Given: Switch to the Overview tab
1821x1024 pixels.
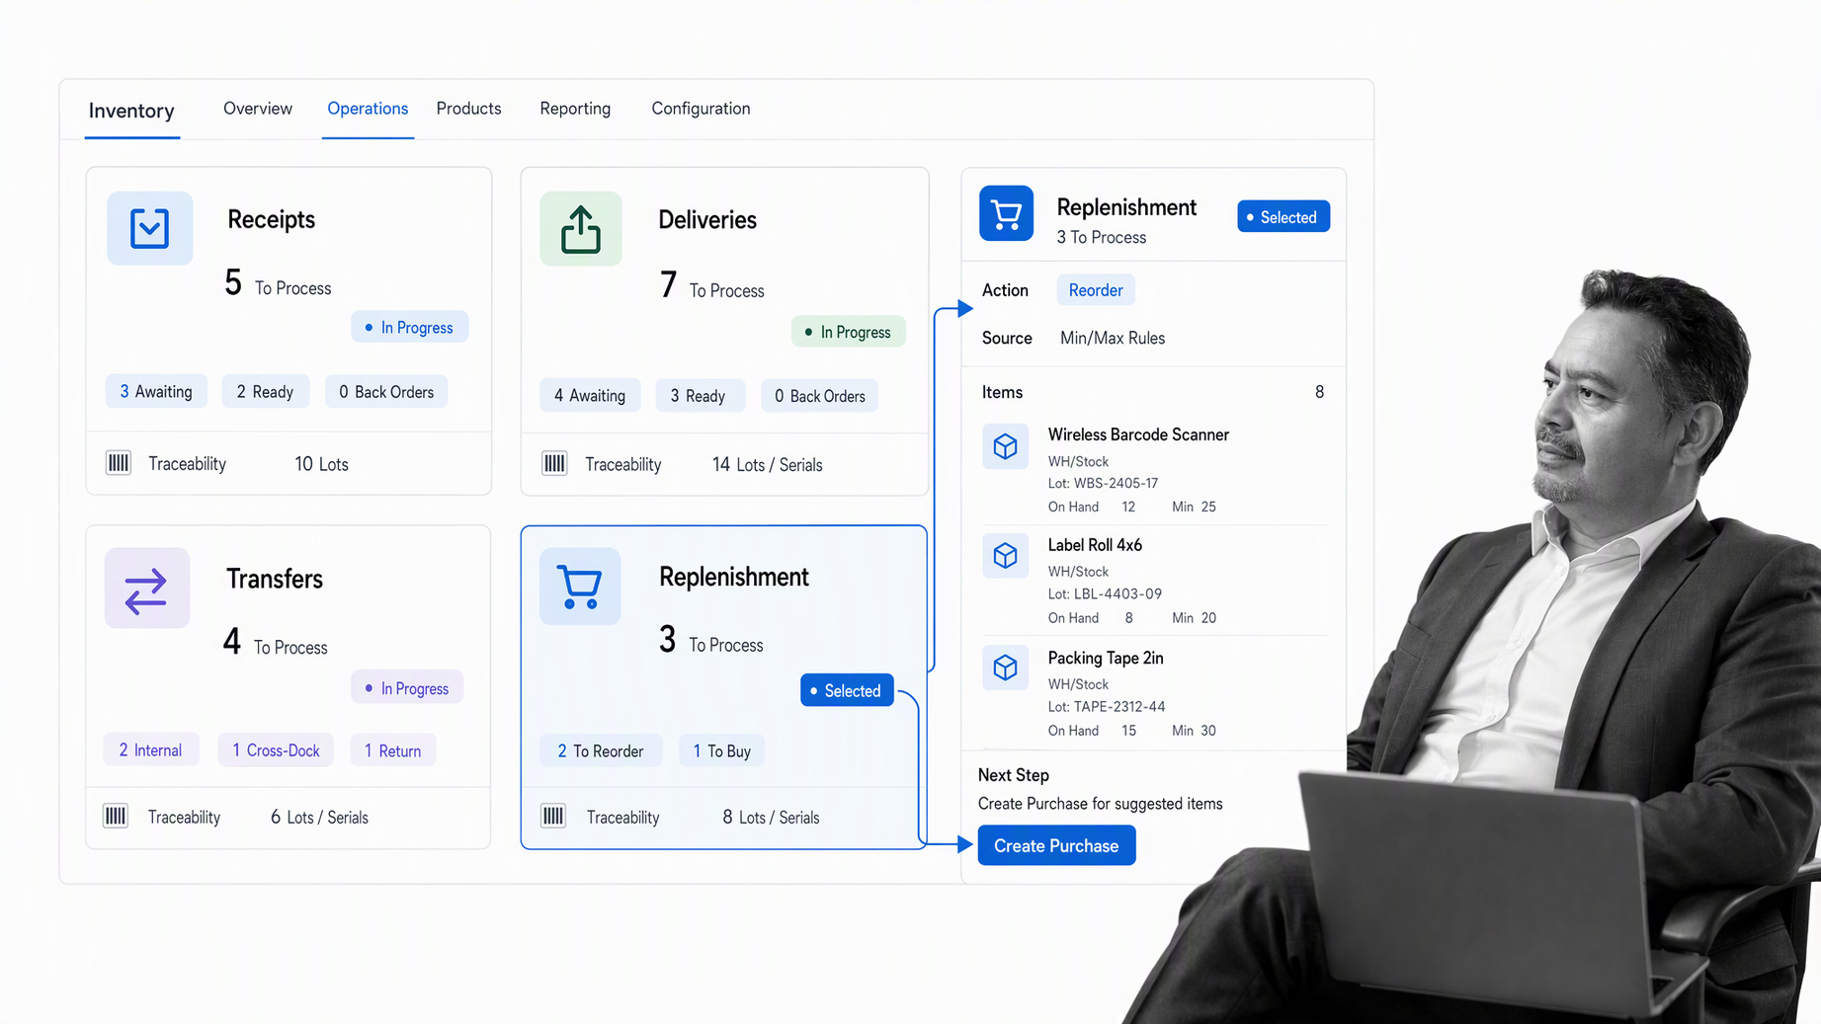Looking at the screenshot, I should pos(258,109).
